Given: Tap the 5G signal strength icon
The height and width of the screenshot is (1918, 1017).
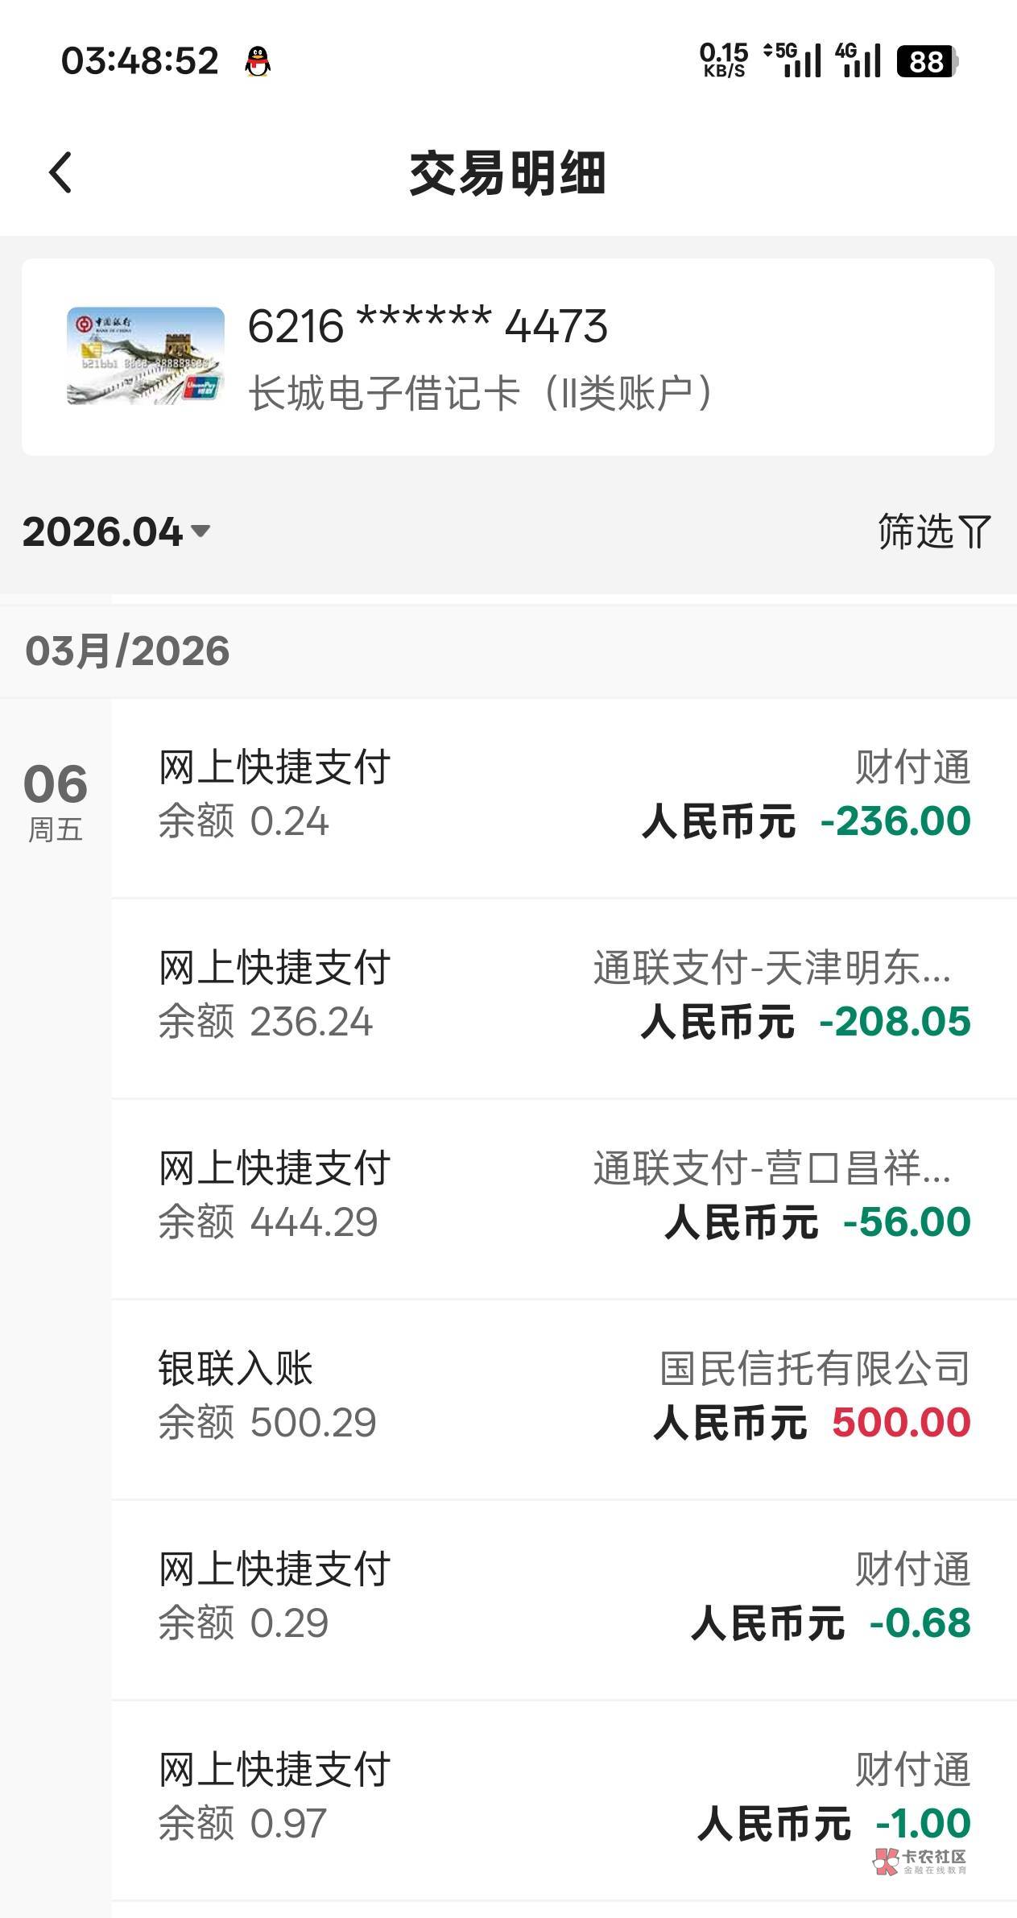Looking at the screenshot, I should (793, 61).
